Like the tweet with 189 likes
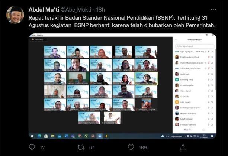Image resolution: width=228 pixels, height=156 pixels. (x=131, y=147)
